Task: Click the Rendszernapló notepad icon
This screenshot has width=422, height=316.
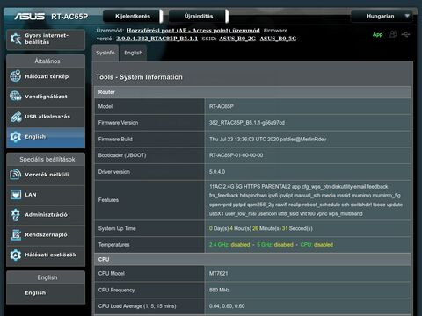Action: point(16,234)
